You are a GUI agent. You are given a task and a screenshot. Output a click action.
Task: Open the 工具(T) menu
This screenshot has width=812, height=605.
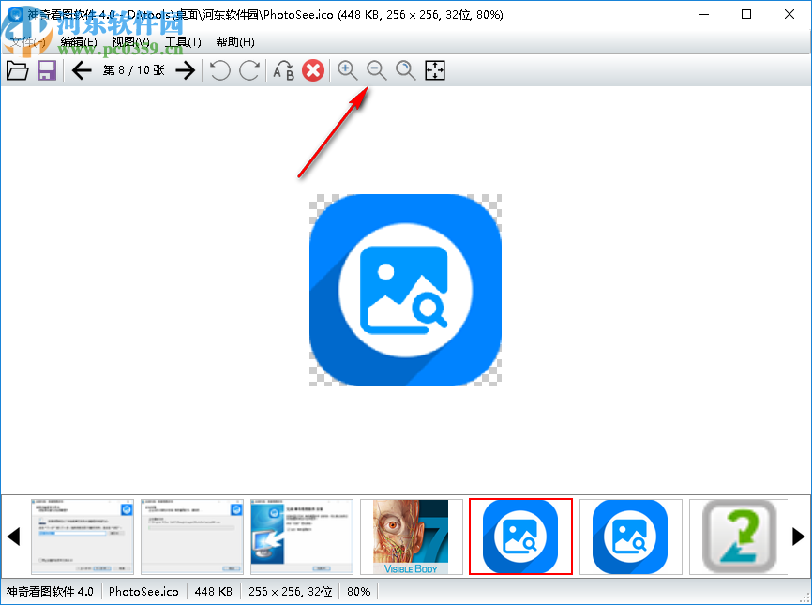(x=183, y=42)
